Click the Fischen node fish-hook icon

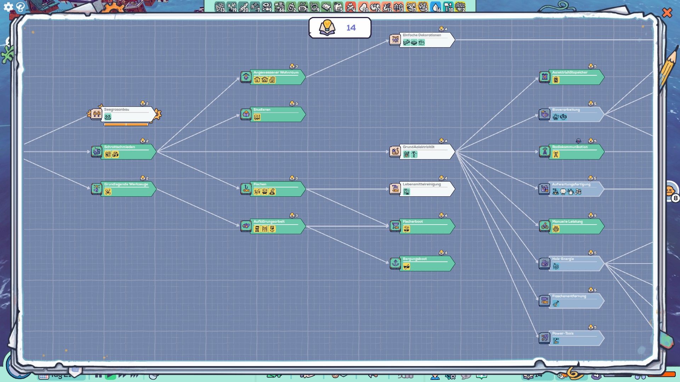coord(246,189)
